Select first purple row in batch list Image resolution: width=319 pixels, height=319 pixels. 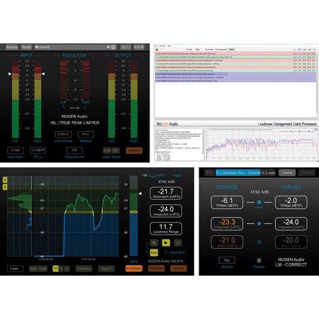[235, 74]
